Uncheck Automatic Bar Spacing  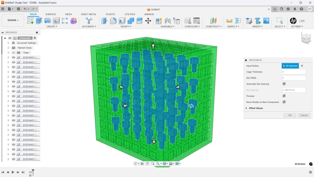(284, 84)
